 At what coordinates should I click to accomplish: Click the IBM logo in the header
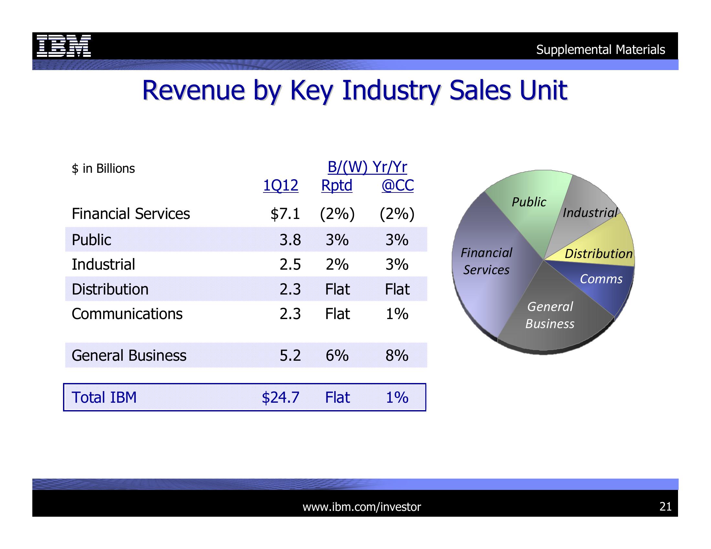[x=63, y=46]
